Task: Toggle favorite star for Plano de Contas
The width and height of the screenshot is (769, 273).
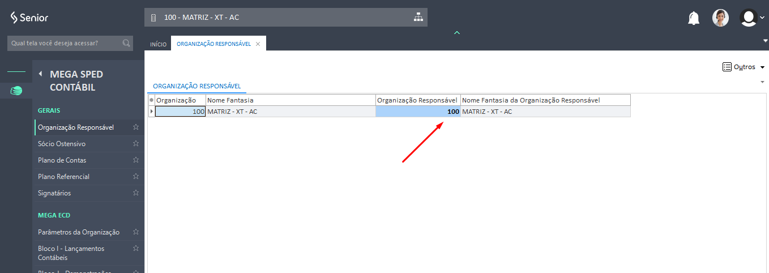Action: pyautogui.click(x=135, y=160)
